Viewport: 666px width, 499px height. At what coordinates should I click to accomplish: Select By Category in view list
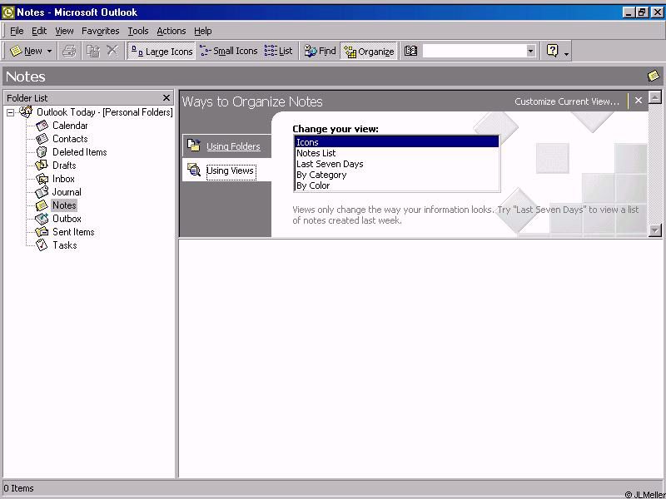321,175
